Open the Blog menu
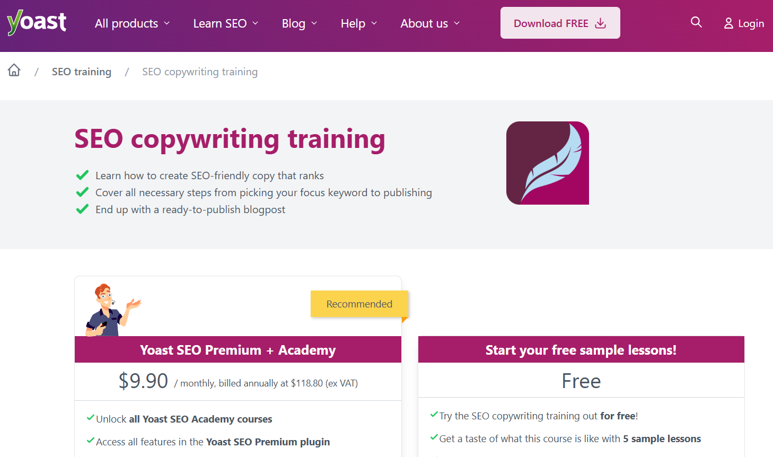773x457 pixels. (294, 23)
